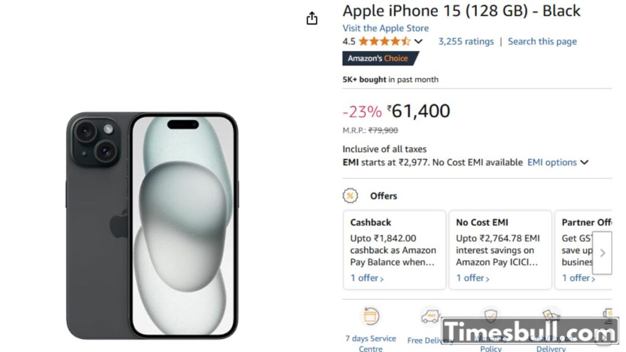Viewport: 626px width, 352px height.
Task: Click the Amazon's Choice badge
Action: 380,59
